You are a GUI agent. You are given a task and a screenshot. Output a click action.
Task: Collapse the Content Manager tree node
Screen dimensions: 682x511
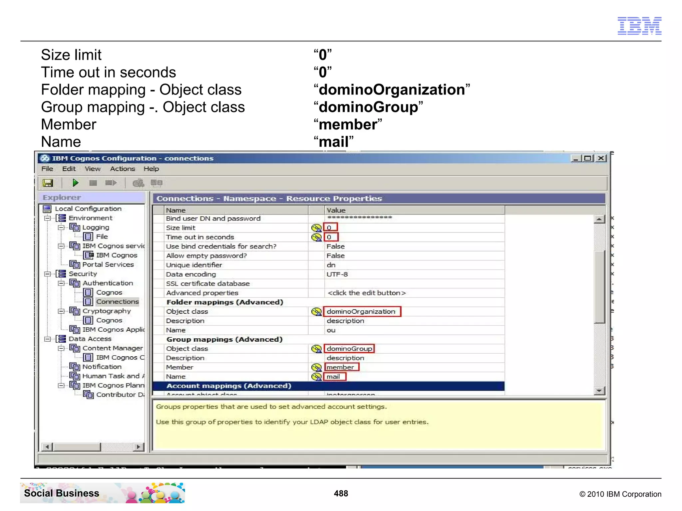[61, 348]
